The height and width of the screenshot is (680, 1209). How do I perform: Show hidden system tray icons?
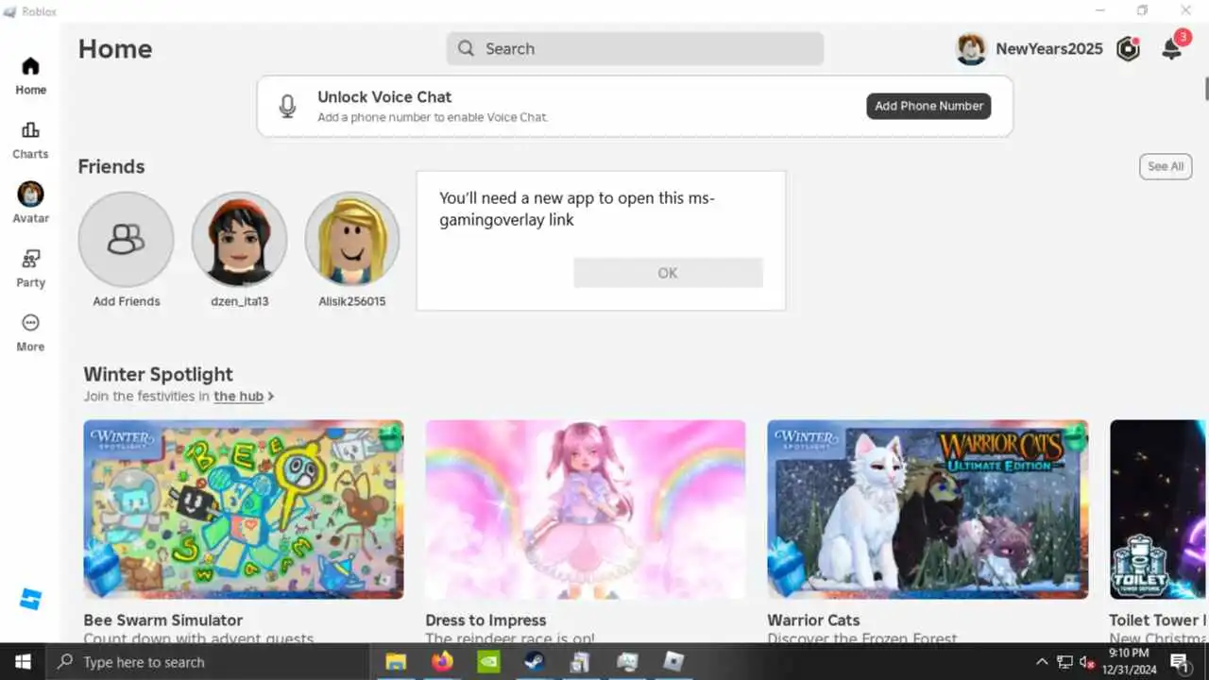(x=1042, y=662)
